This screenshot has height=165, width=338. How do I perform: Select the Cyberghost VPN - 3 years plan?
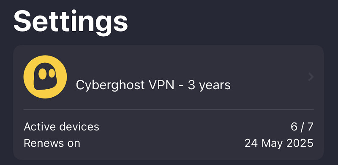153,85
